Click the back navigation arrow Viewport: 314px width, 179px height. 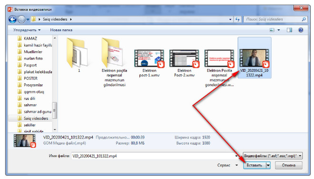pos(12,19)
